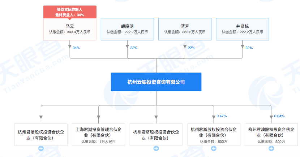Click 认缴金额：1万人民币 text
This screenshot has height=157, width=300.
click(99, 142)
